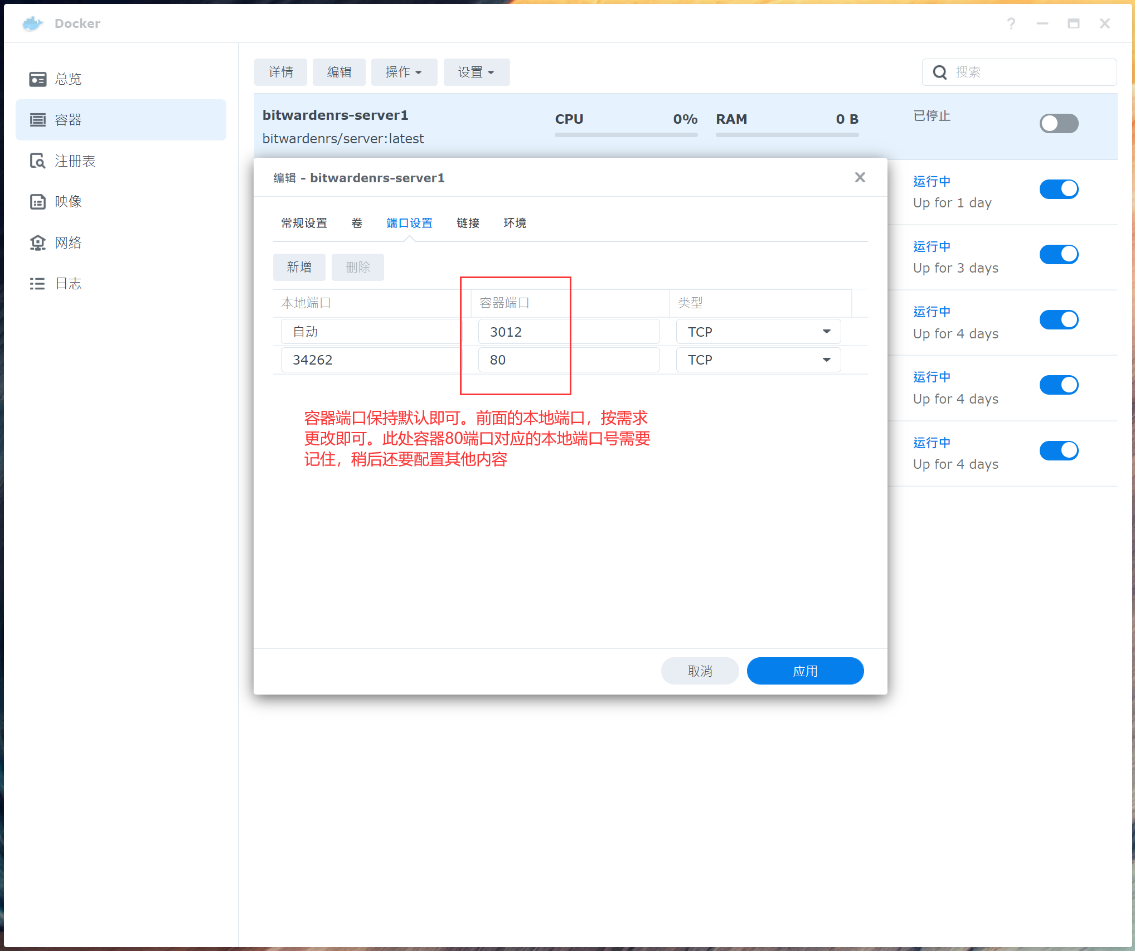Click the 详情 (Details) button
1135x951 pixels.
click(280, 72)
